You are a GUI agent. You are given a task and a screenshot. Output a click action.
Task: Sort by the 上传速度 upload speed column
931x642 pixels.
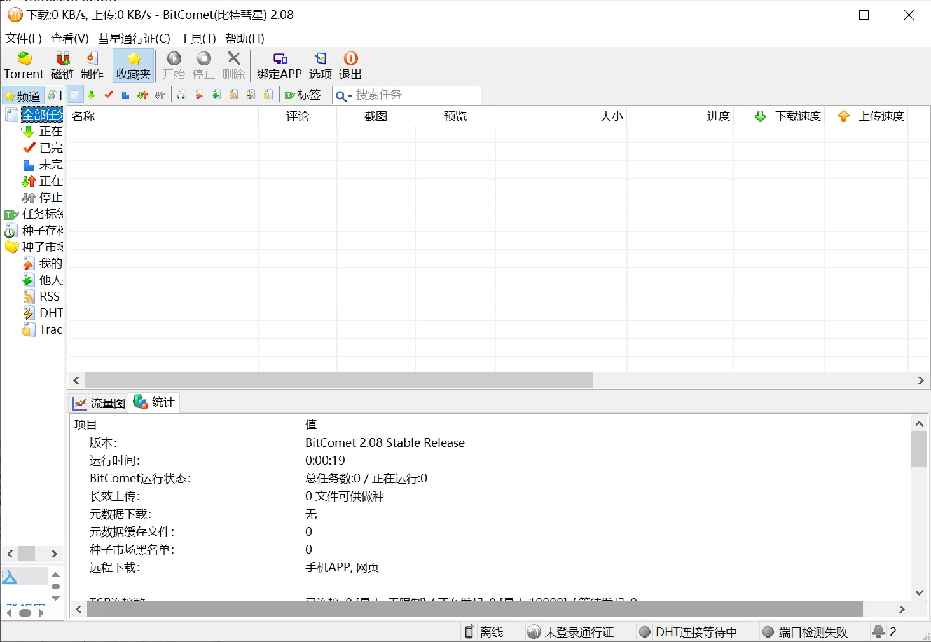(x=867, y=116)
